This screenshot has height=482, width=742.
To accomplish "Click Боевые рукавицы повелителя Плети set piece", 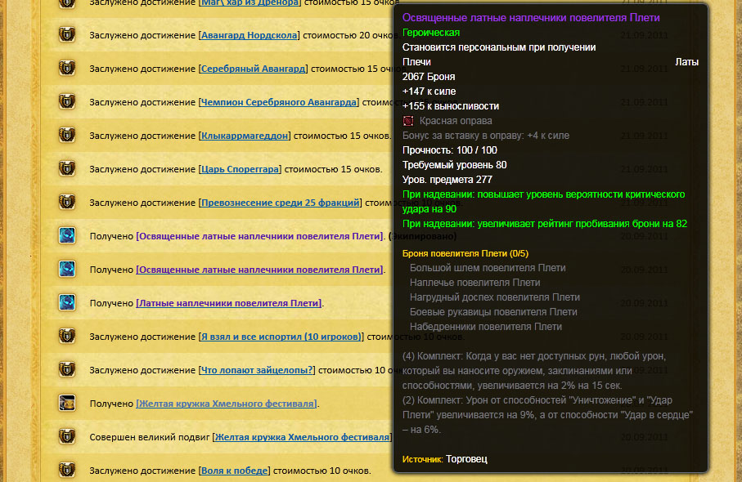I will (x=493, y=312).
